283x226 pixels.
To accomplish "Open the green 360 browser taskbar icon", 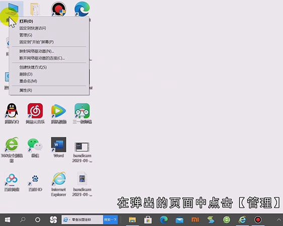I will coord(227,219).
